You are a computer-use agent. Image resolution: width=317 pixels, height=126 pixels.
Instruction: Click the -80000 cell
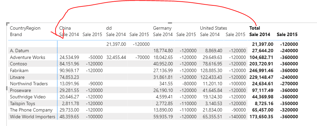click(190, 84)
